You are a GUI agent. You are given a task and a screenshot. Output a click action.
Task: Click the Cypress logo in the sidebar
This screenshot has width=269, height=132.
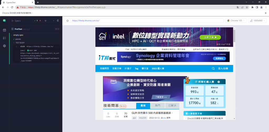pos(4,21)
